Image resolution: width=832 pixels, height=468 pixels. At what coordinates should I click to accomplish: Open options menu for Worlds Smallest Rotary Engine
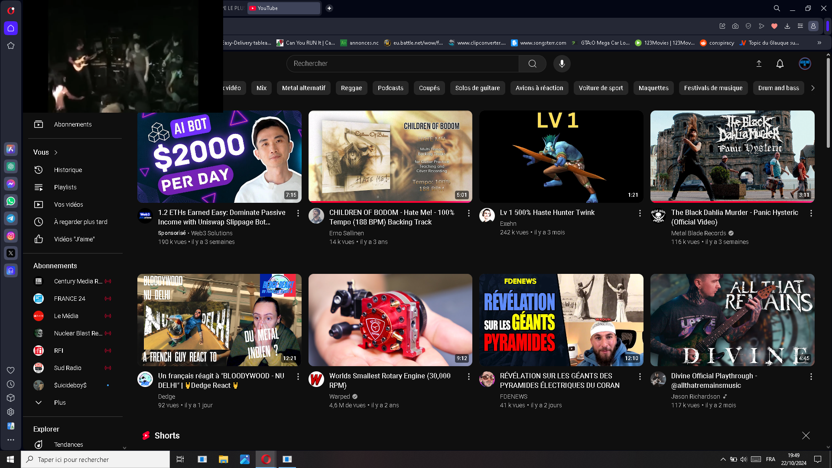coord(469,377)
